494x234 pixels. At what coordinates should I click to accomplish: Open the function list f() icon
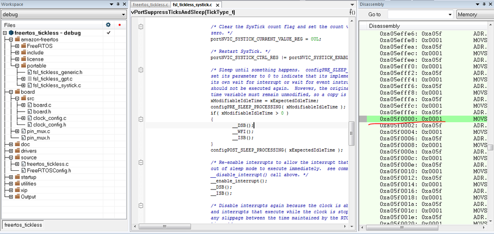point(352,12)
